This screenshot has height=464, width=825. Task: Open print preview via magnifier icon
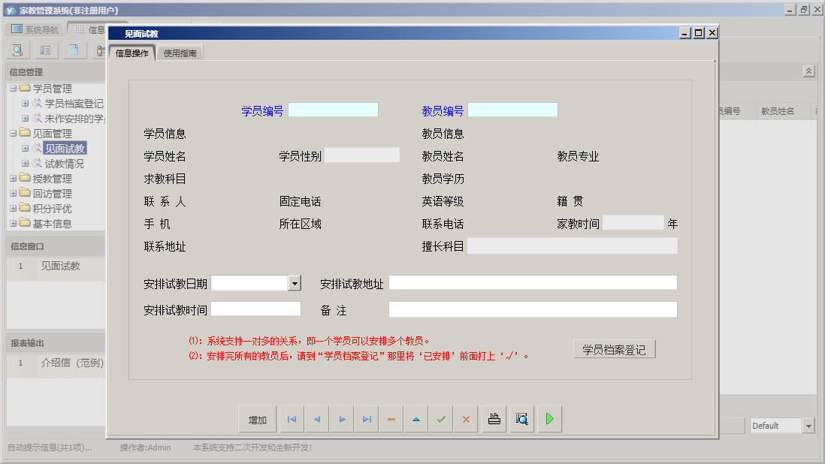click(521, 419)
